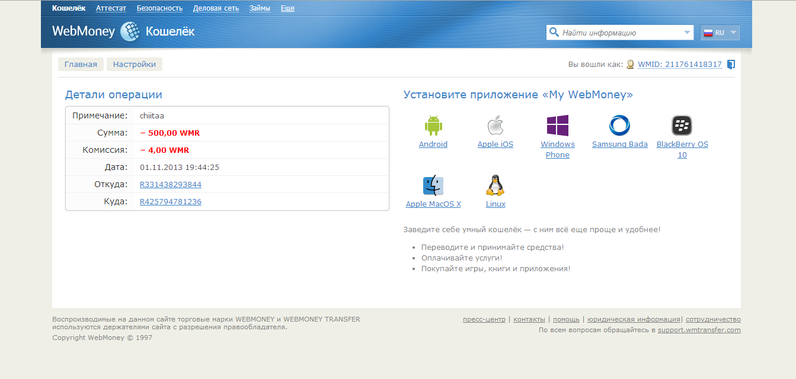Screen dimensions: 796x379
Task: Click the amount − 500,00 WMR
Action: click(x=170, y=133)
